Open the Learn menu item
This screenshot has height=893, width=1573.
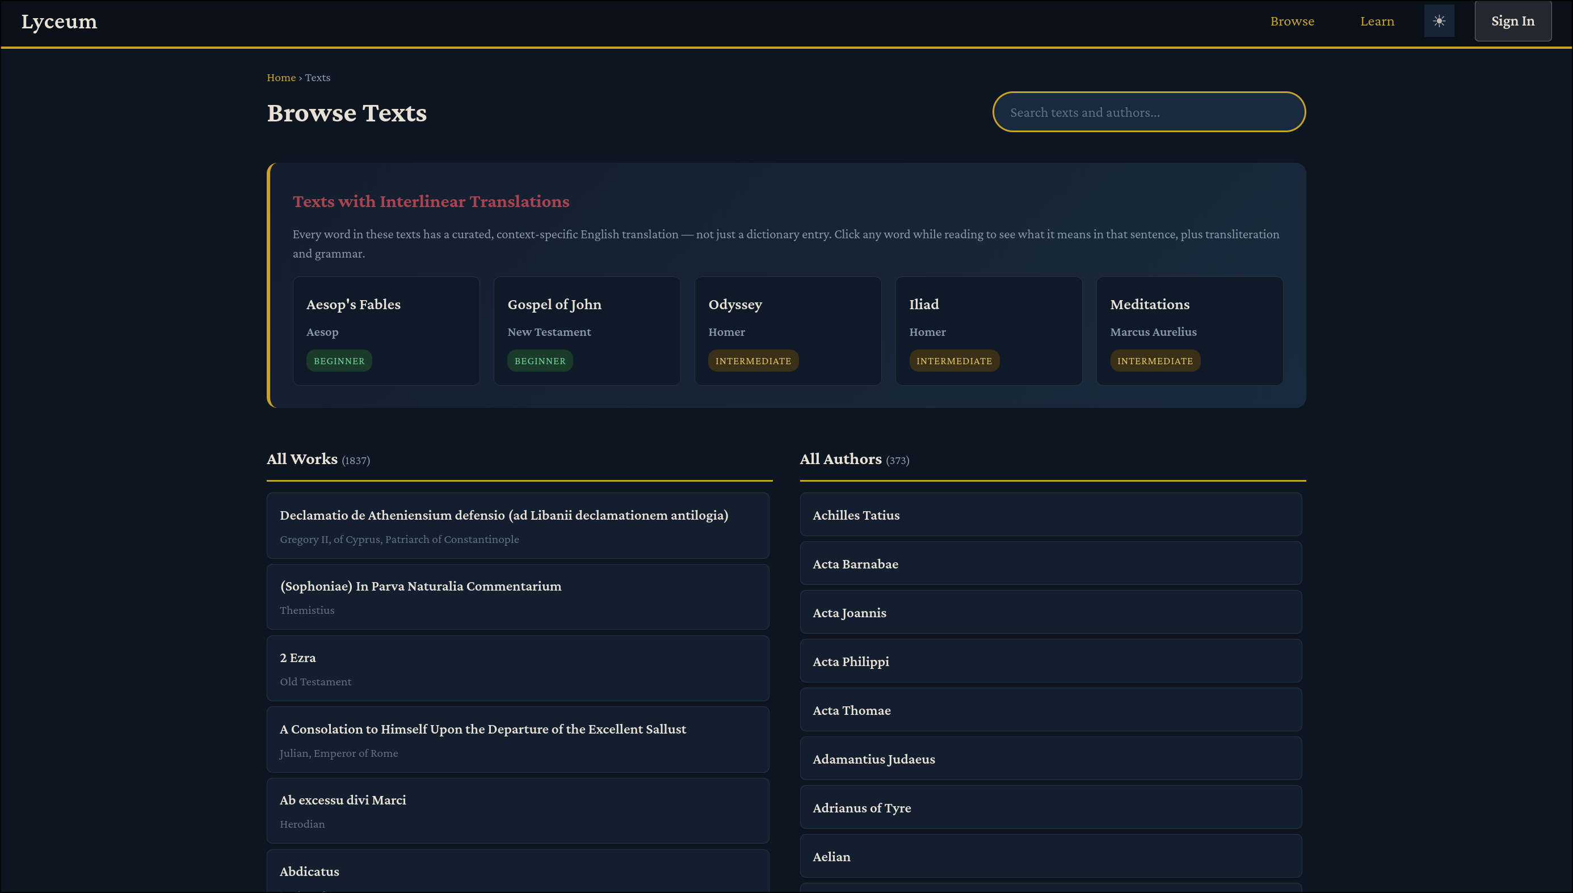coord(1377,22)
